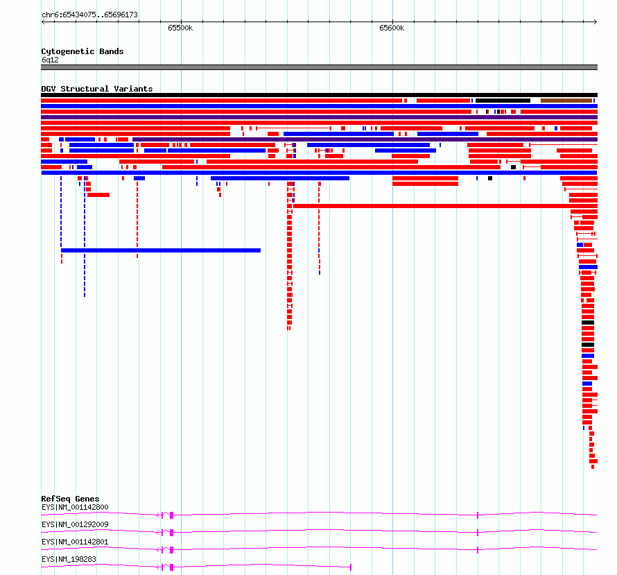Click the end exon tick of EYS|NM_198283 transcript
This screenshot has width=617, height=575.
pyautogui.click(x=351, y=567)
